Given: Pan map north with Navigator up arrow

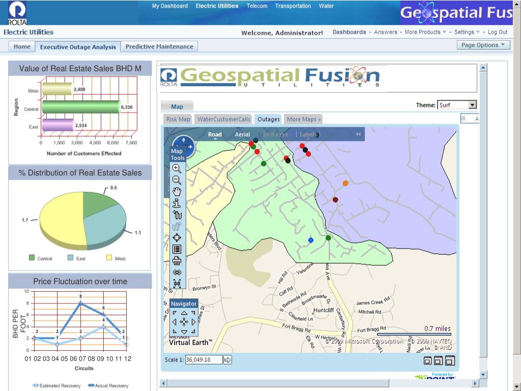Looking at the screenshot, I should tap(184, 313).
